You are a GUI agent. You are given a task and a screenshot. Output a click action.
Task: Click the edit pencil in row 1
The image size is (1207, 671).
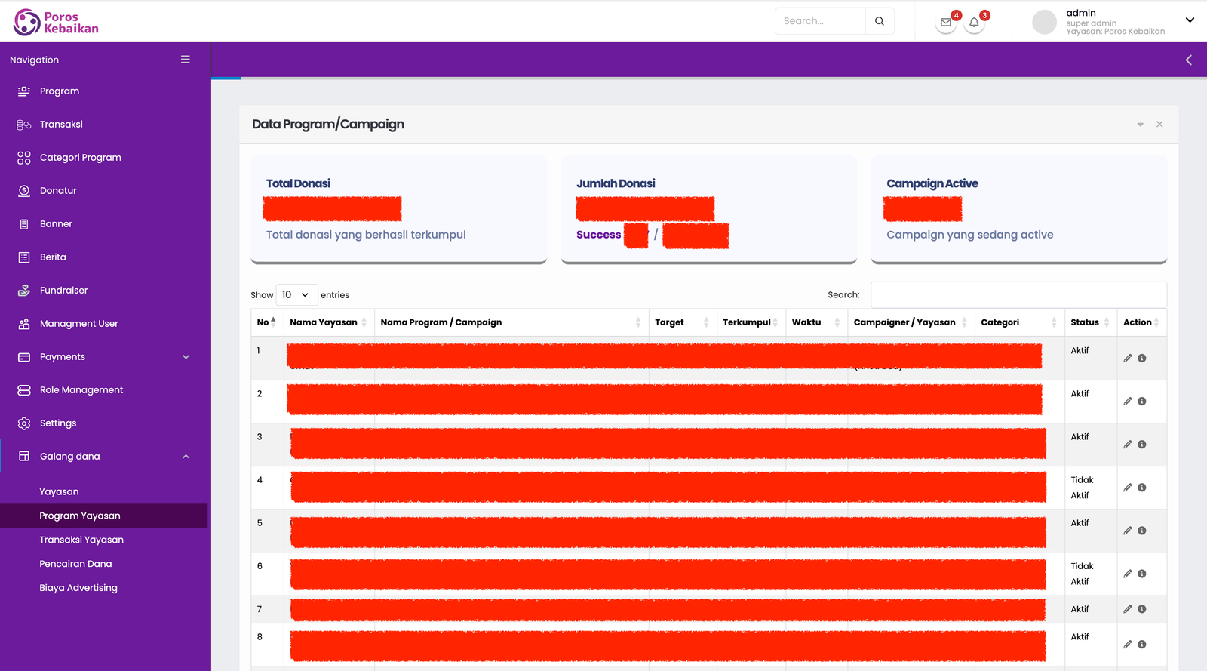(1128, 359)
